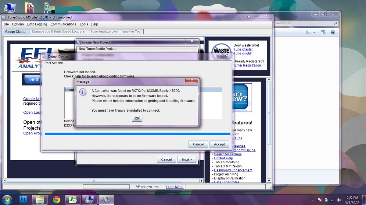Click the search magnifier icon in Explorer
This screenshot has height=205, width=366.
tap(335, 23)
